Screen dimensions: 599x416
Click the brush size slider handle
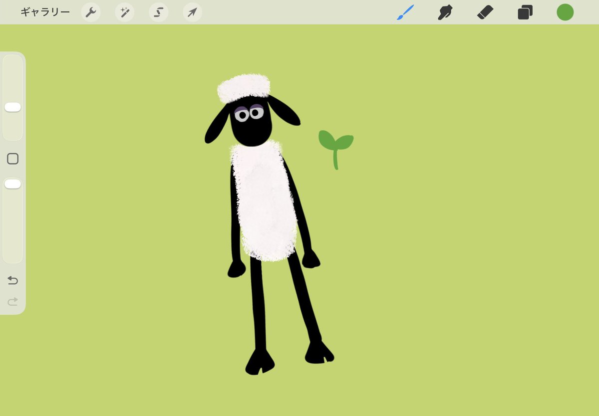(x=12, y=107)
